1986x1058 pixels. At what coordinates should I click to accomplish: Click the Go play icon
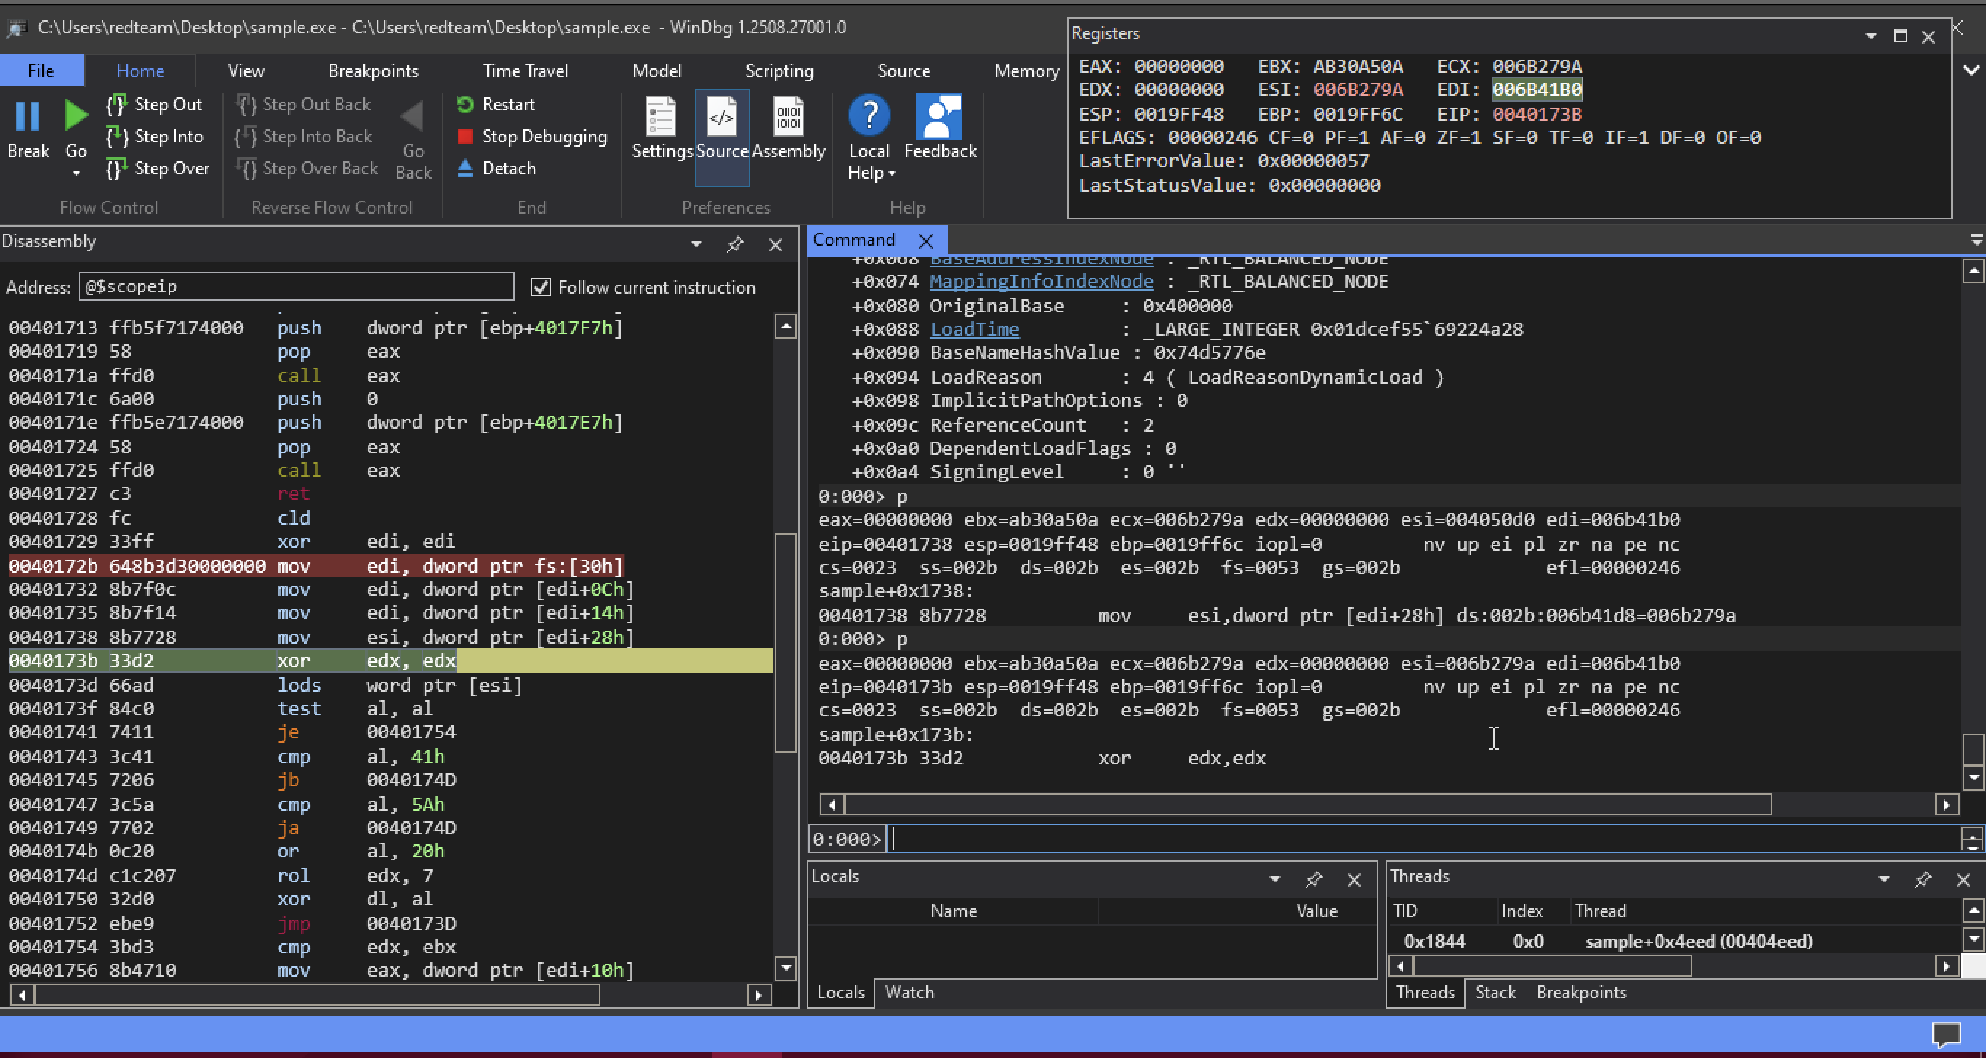(x=76, y=116)
